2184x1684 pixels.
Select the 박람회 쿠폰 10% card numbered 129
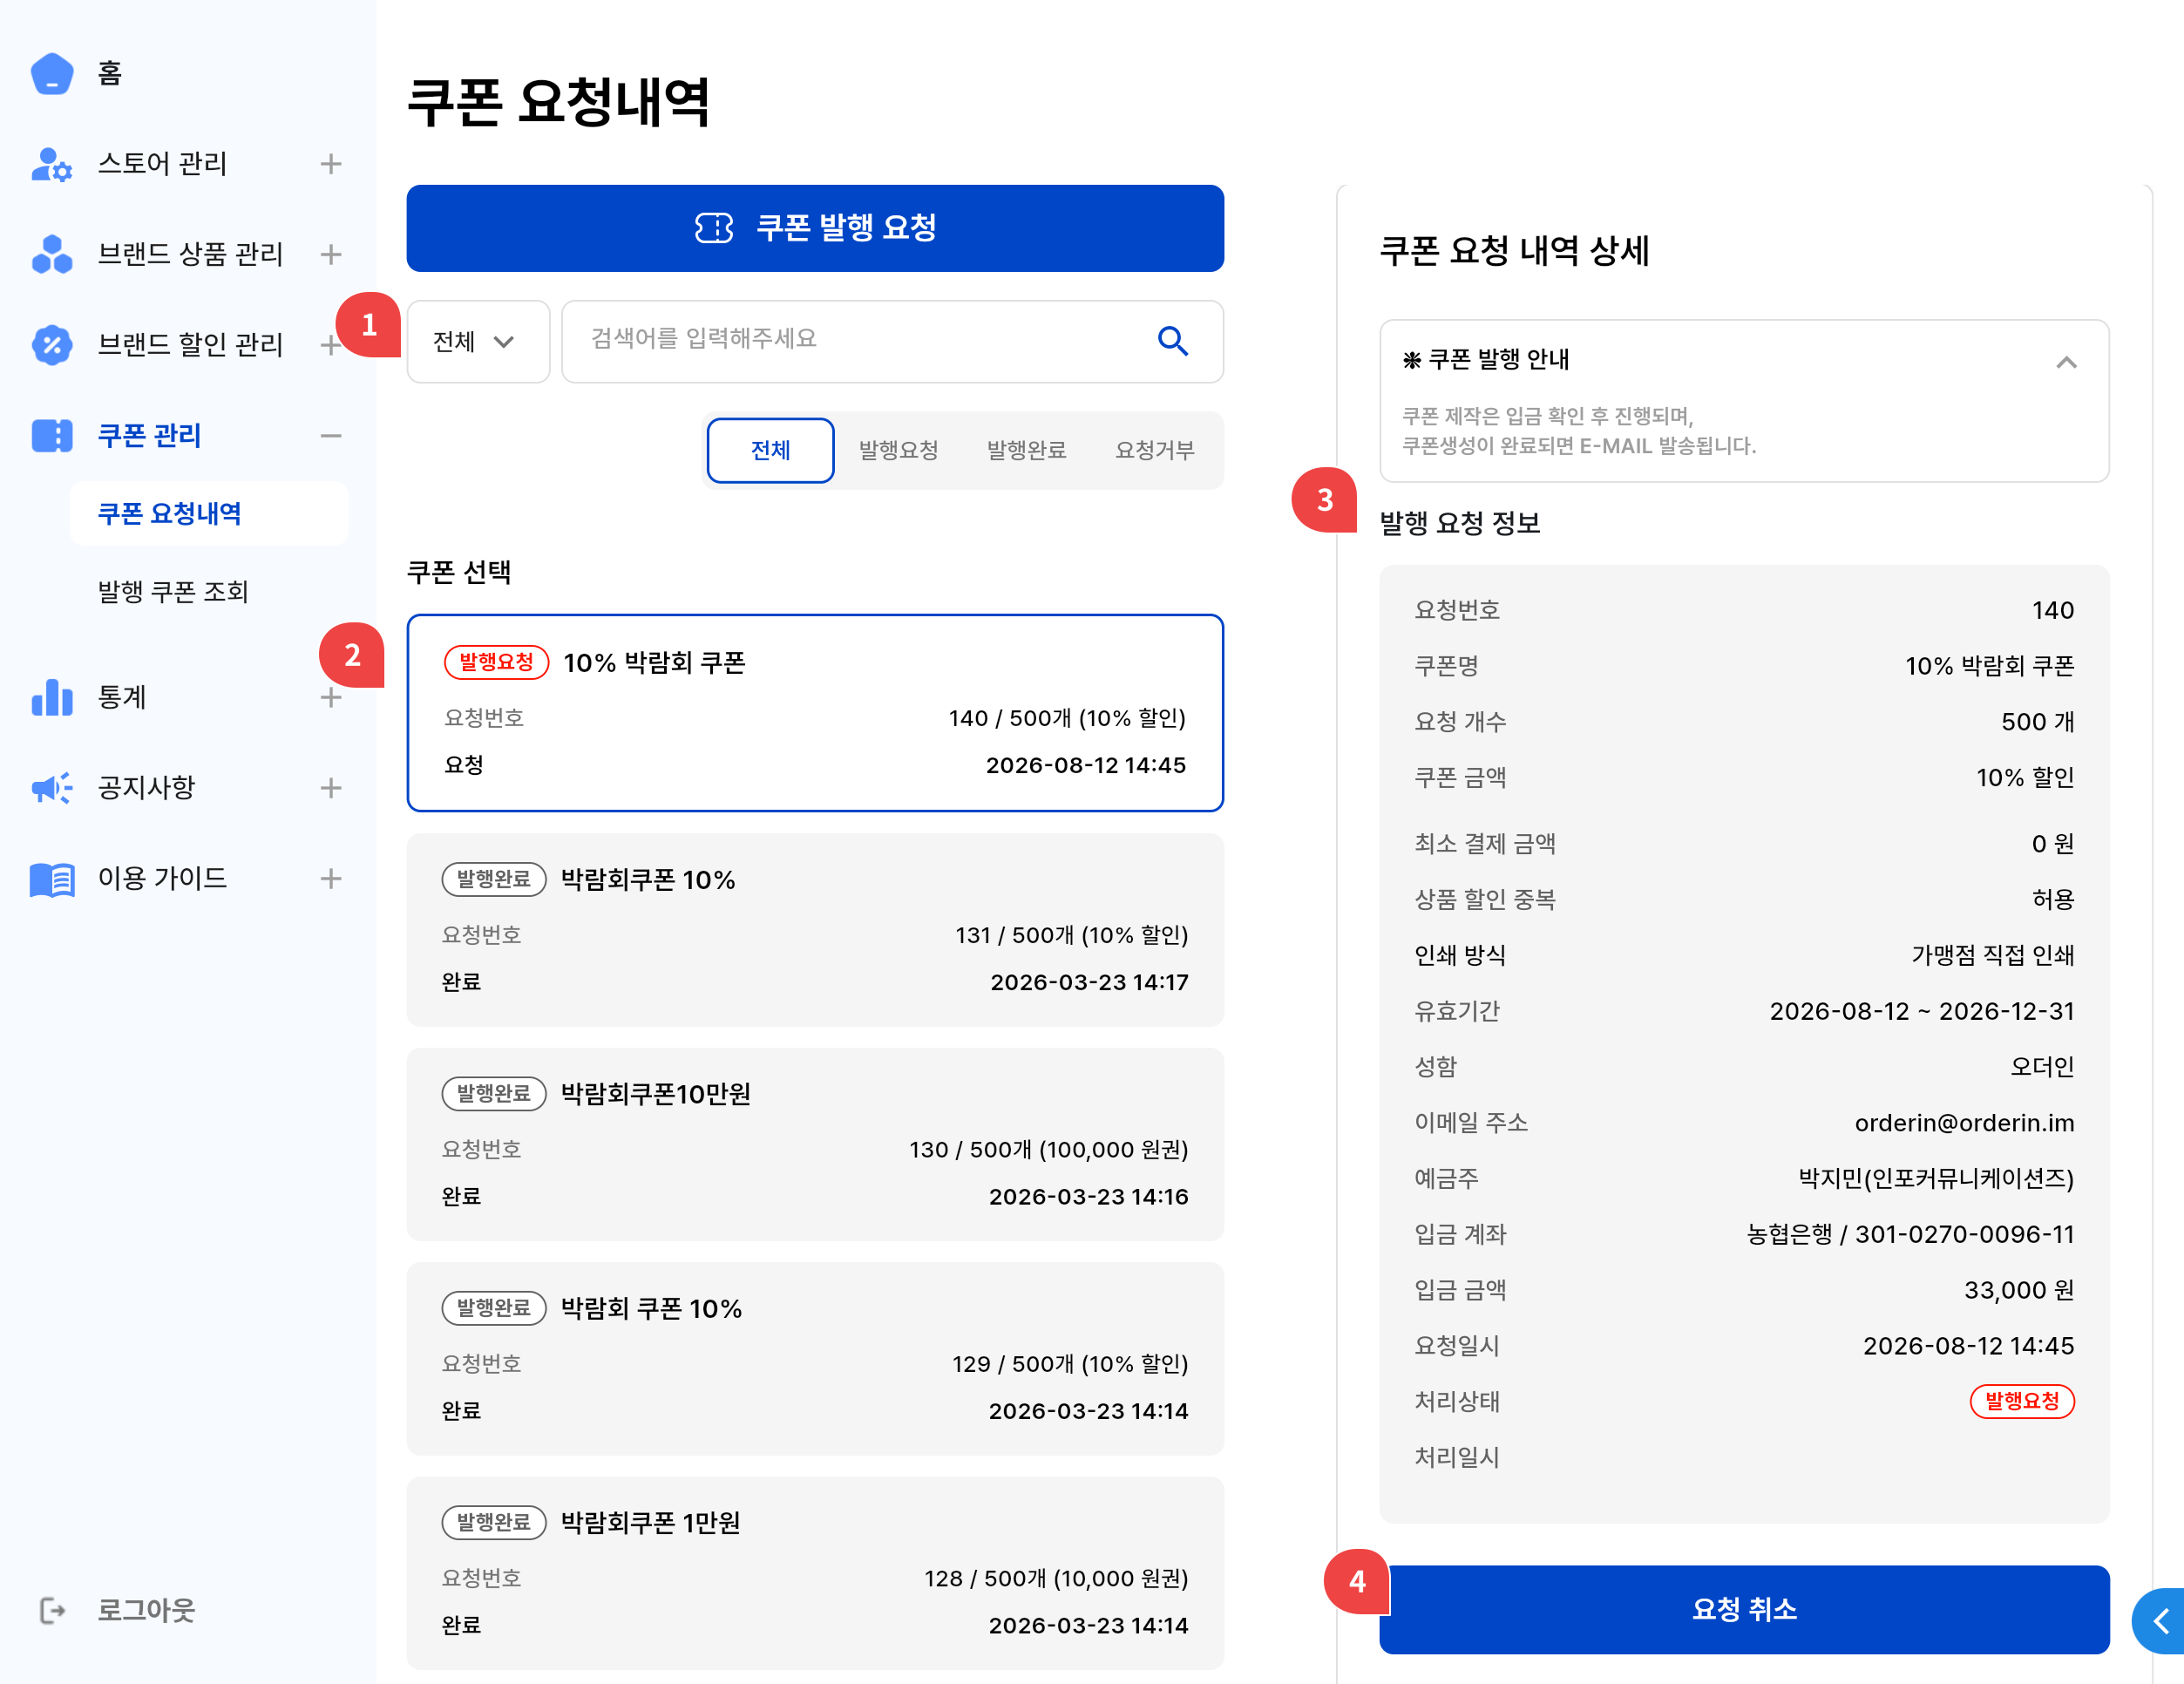pos(815,1359)
